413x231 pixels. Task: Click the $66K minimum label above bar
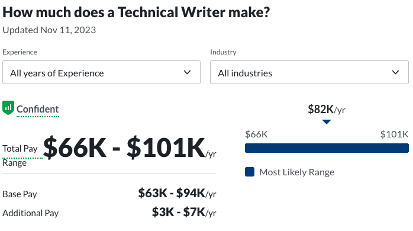[x=256, y=134]
